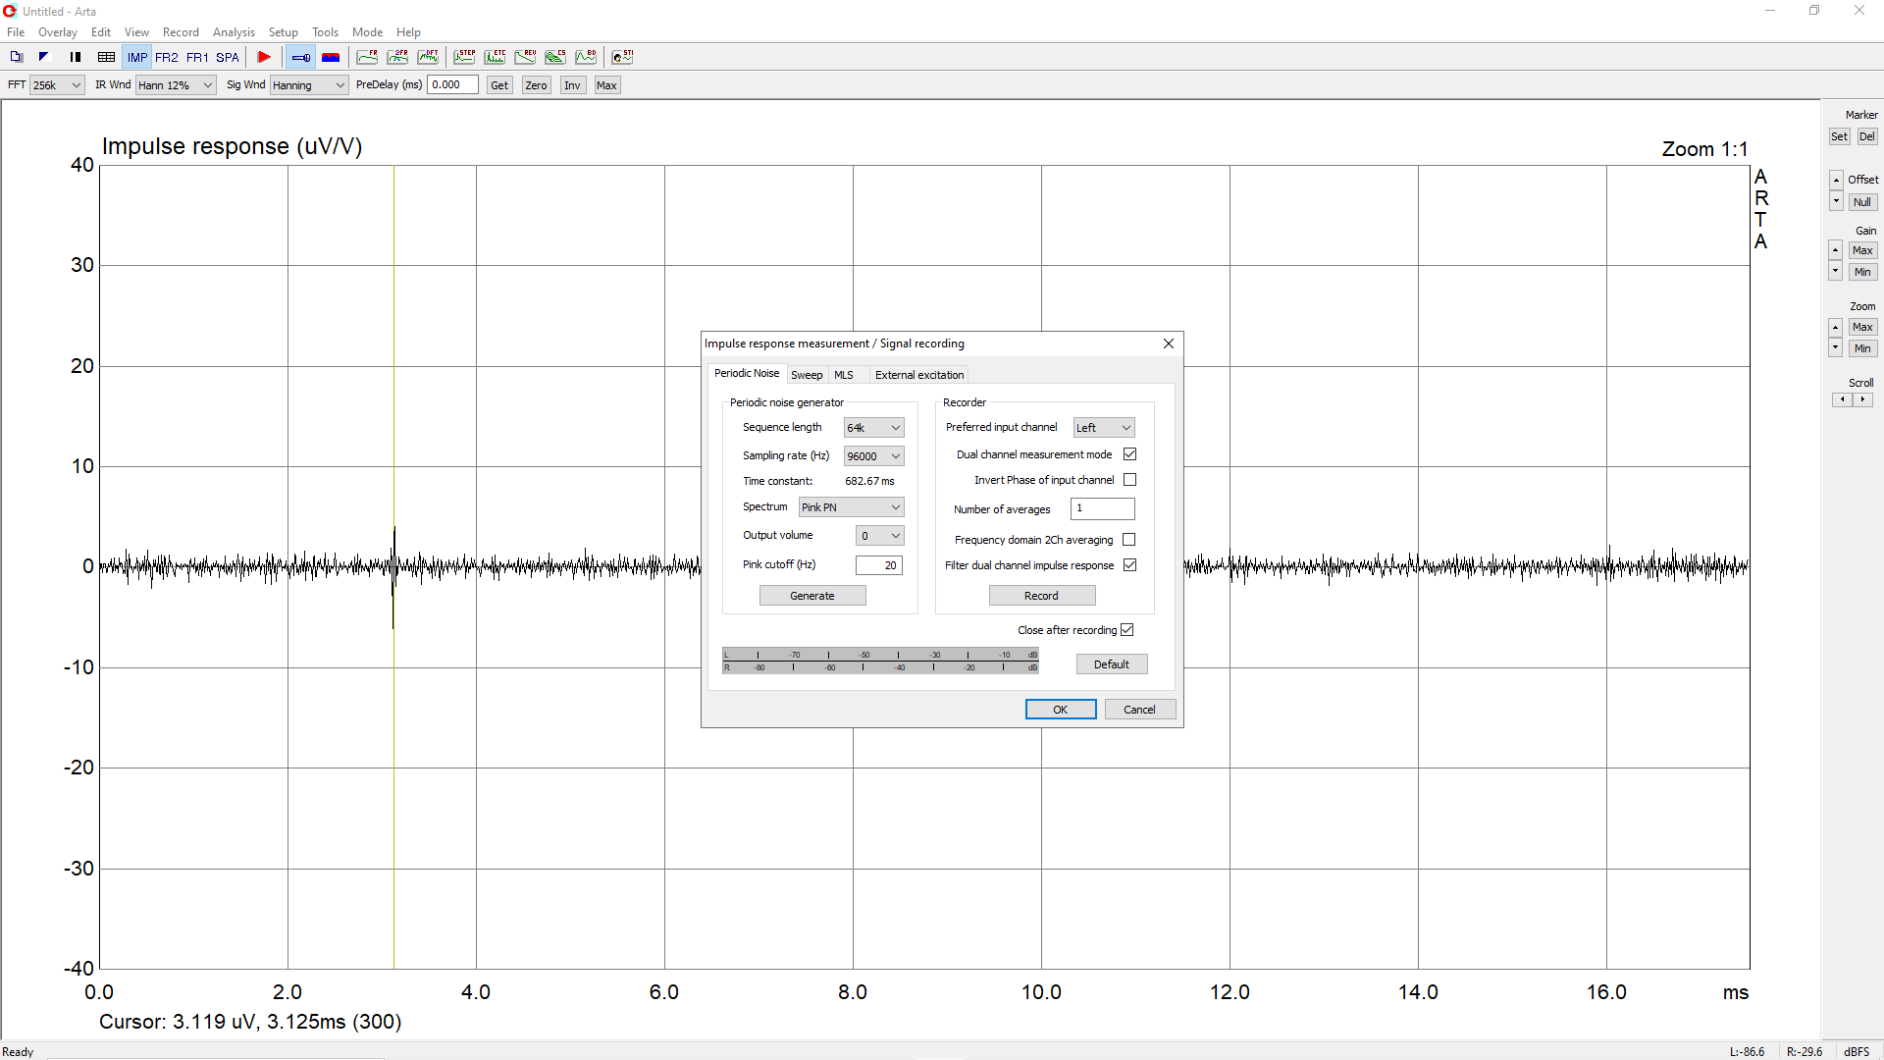Open the FR frequency response analysis
This screenshot has width=1884, height=1060.
(367, 57)
